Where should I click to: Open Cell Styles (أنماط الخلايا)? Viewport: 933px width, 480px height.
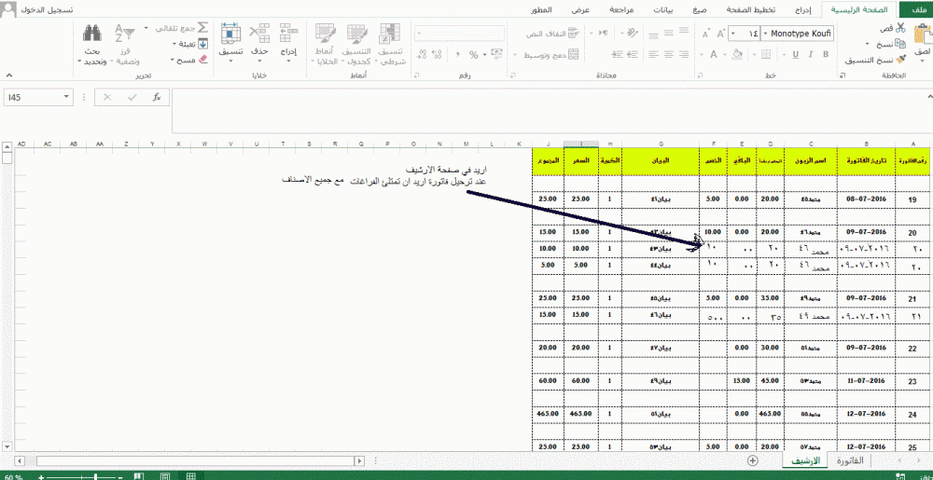[326, 45]
